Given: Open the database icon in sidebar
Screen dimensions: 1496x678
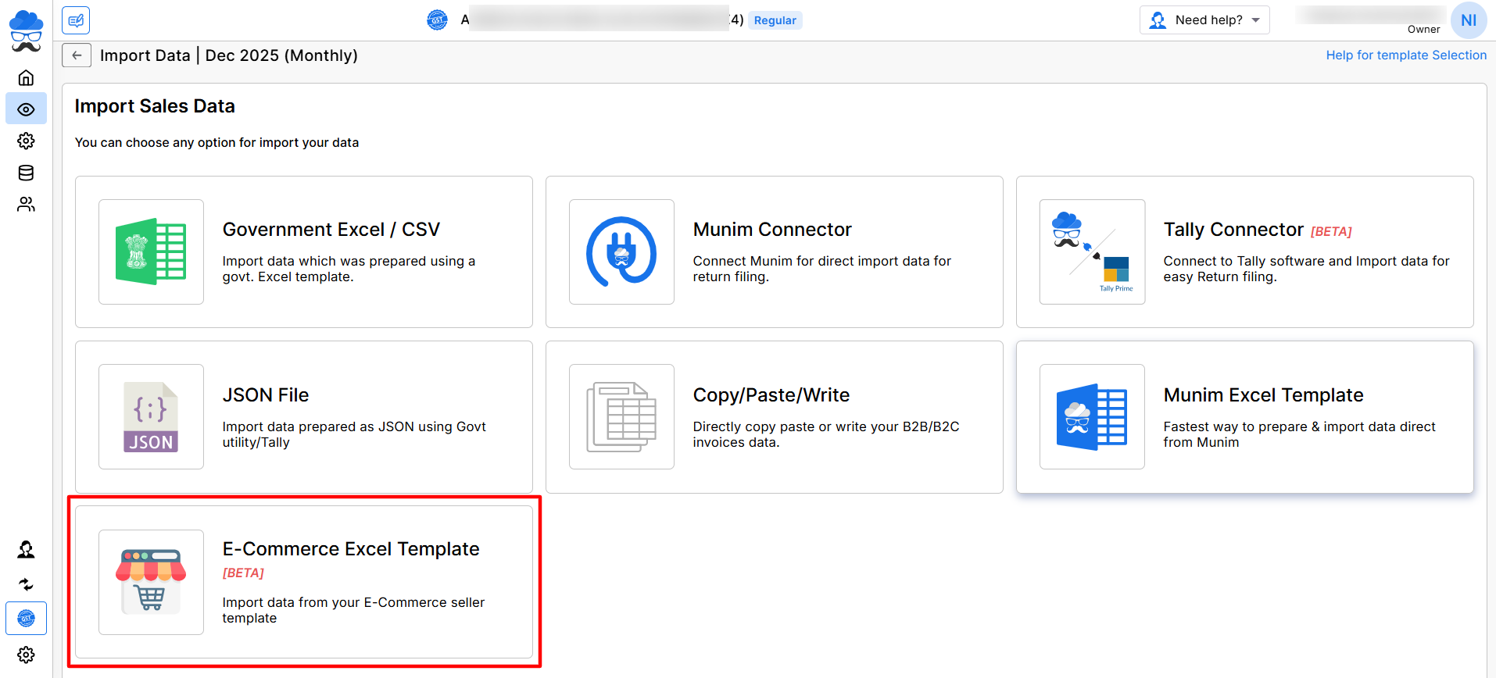Looking at the screenshot, I should (26, 173).
